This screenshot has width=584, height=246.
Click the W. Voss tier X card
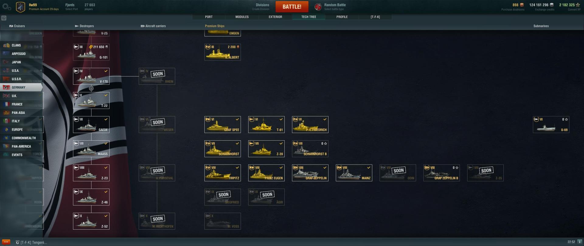(223, 221)
